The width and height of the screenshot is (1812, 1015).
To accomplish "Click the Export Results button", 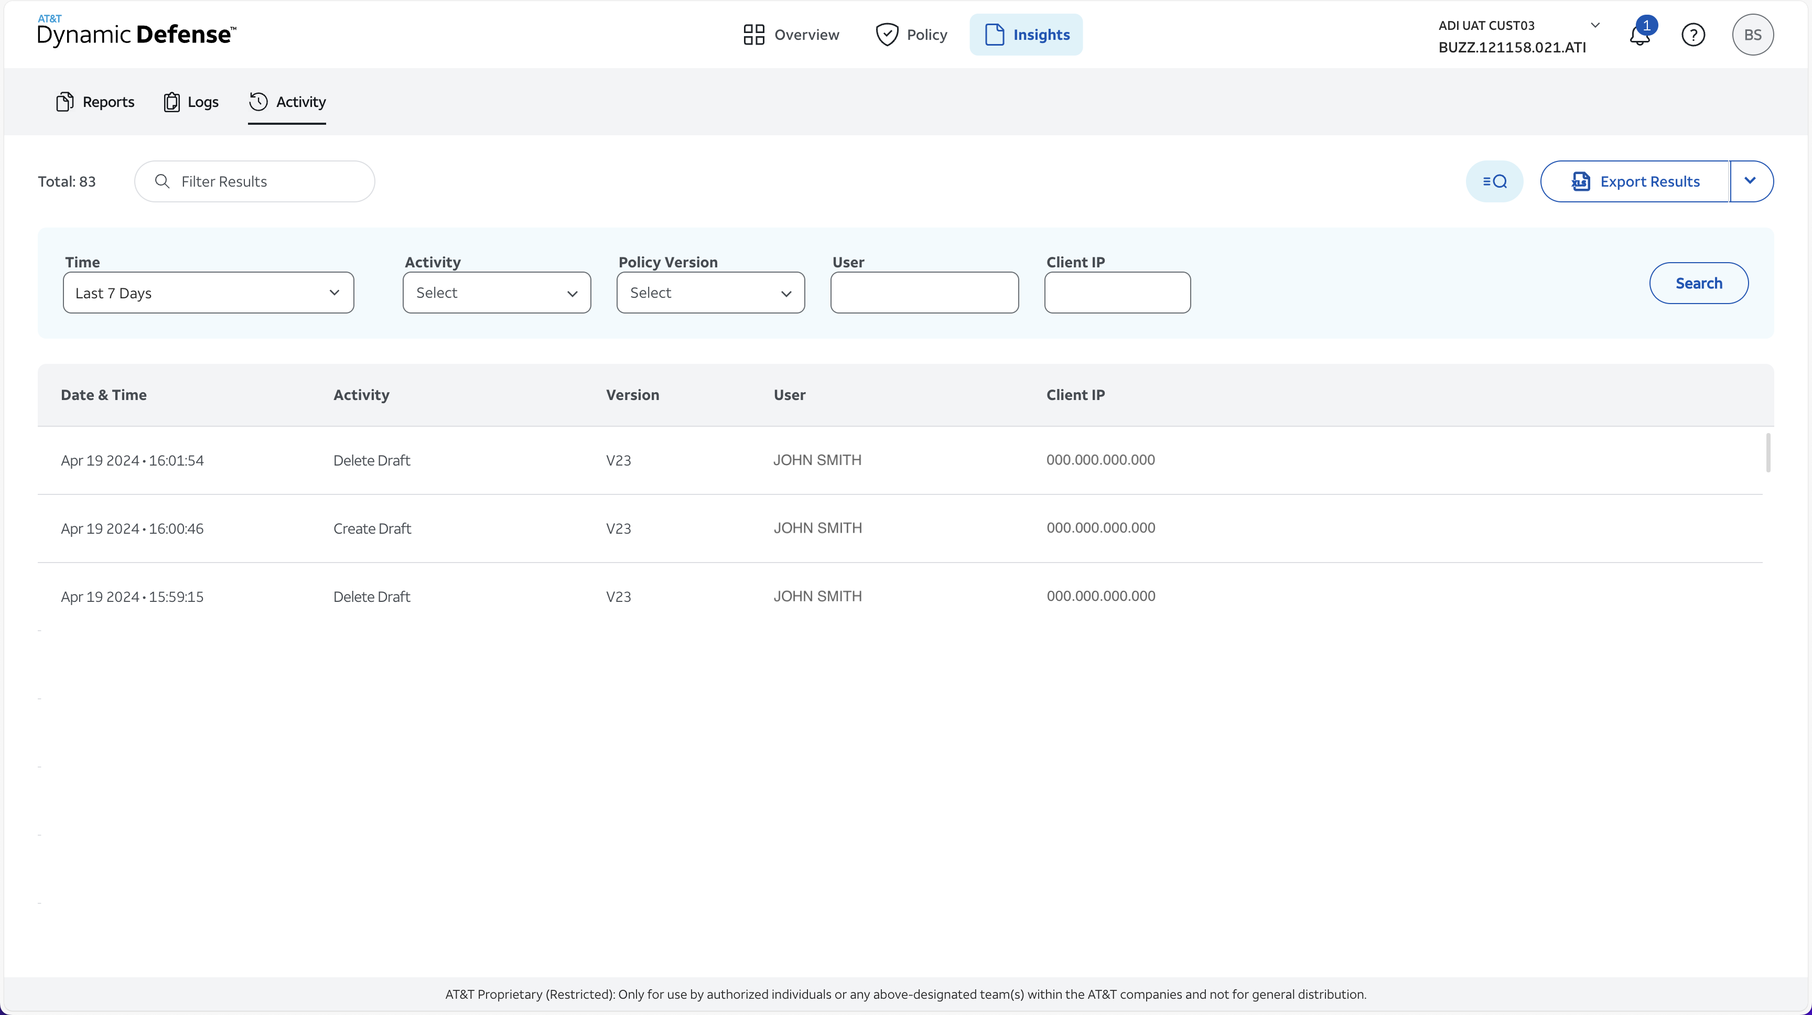I will pyautogui.click(x=1635, y=181).
